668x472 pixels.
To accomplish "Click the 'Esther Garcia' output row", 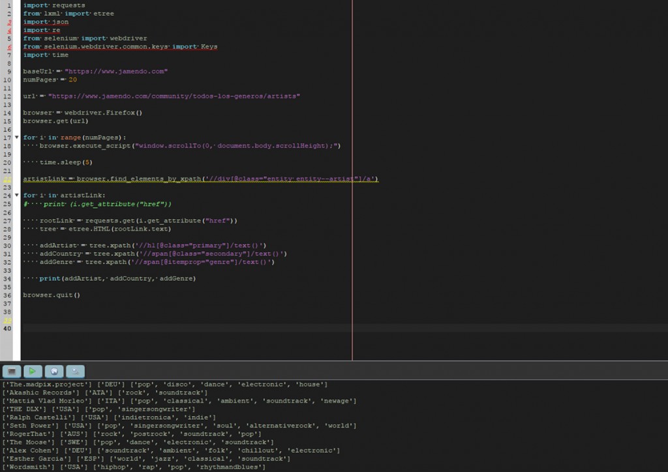I will (x=142, y=459).
